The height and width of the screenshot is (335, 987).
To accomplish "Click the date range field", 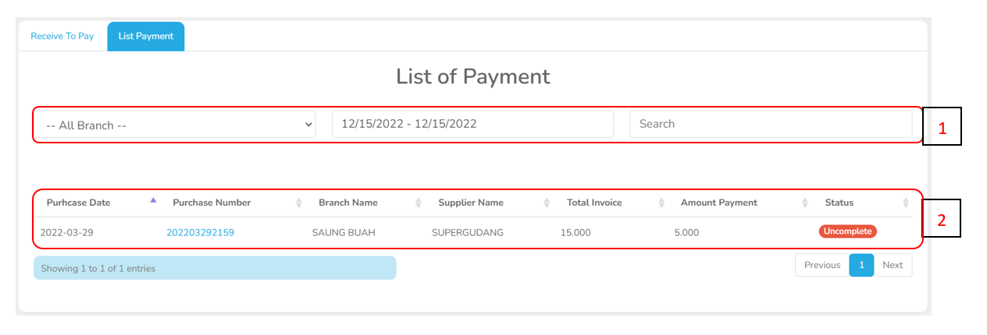I will click(472, 124).
